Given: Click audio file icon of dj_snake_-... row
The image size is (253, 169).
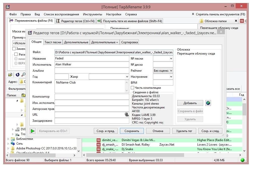Looking at the screenshot, I should pos(98,149).
